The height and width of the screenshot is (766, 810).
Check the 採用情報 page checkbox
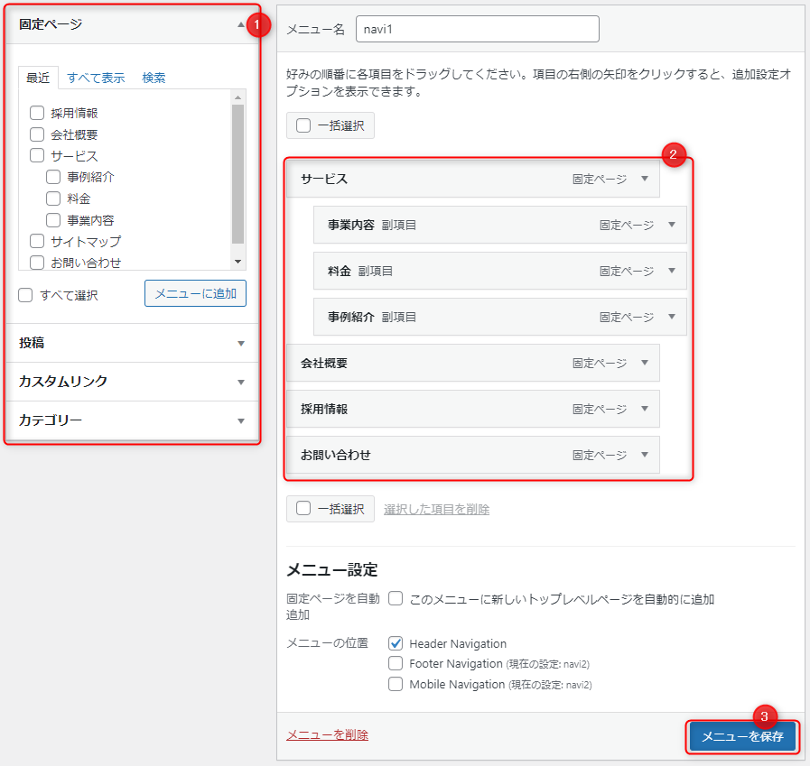37,113
